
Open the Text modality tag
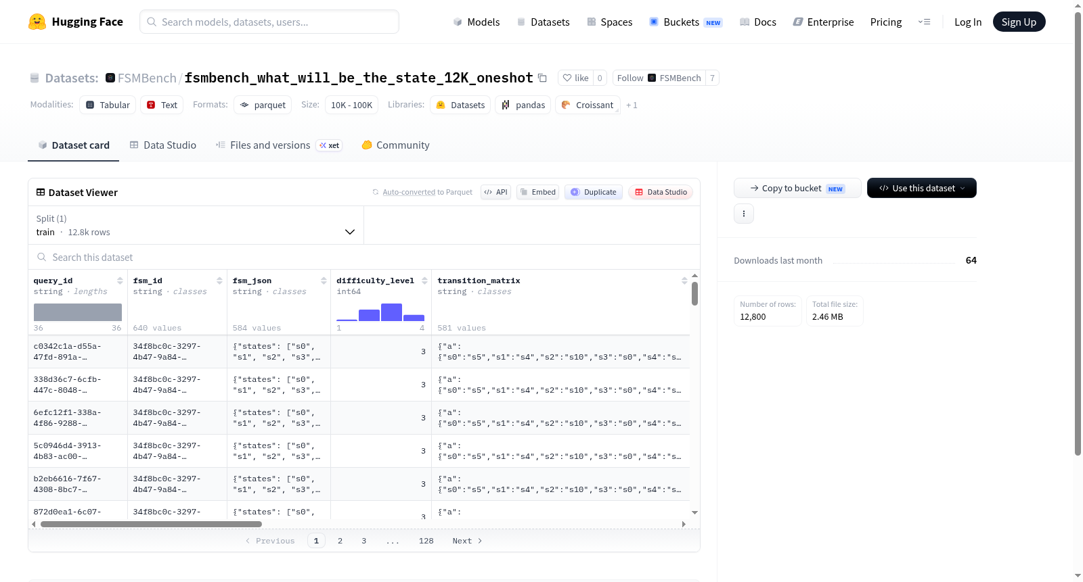click(162, 105)
